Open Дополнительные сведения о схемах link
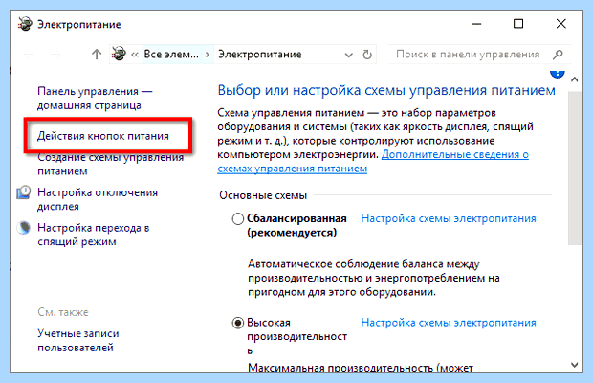This screenshot has height=383, width=593. pos(455,154)
